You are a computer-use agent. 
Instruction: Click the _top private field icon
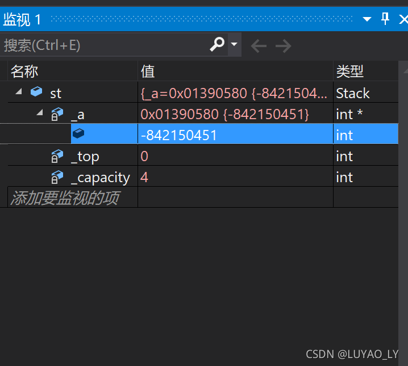(57, 156)
